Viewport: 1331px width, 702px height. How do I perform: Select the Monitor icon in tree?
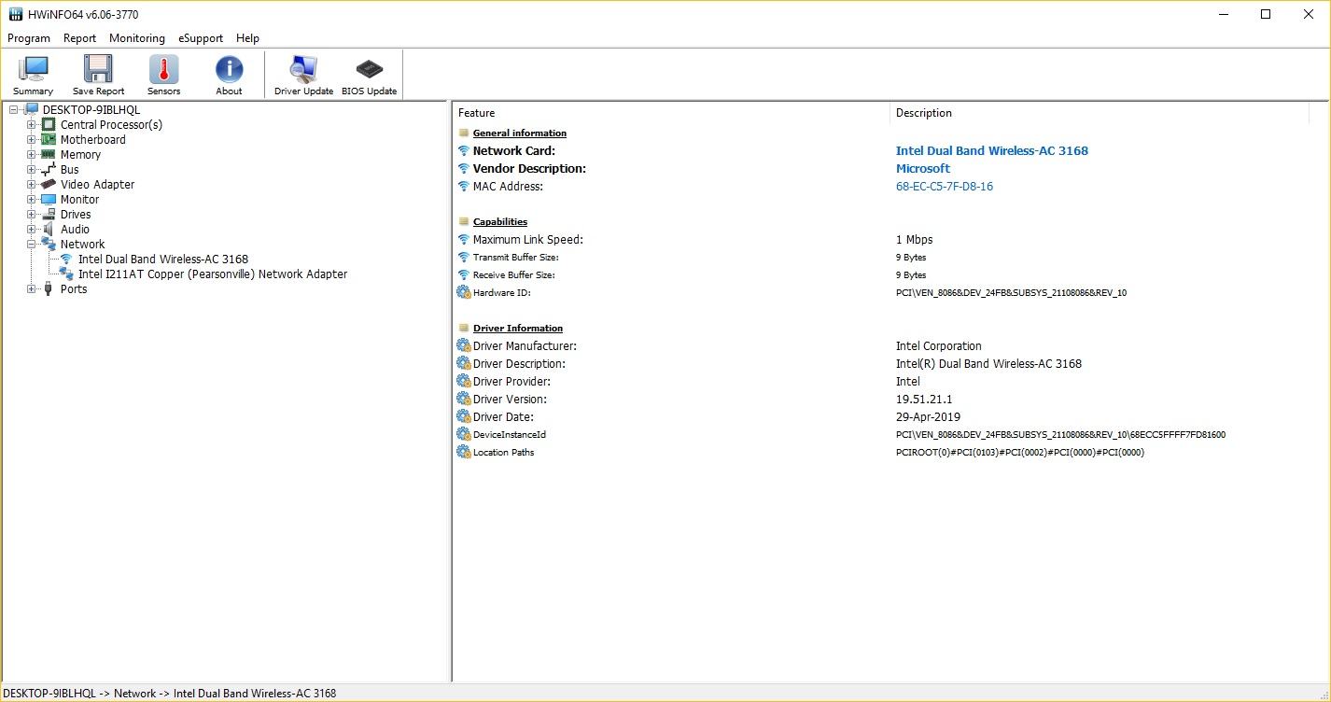point(49,199)
